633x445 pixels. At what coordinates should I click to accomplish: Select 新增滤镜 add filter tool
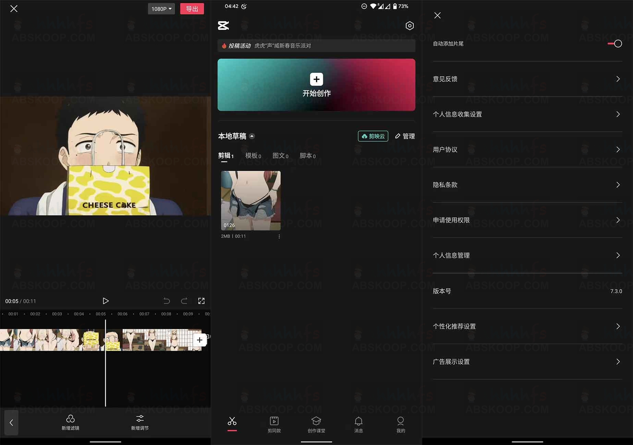[70, 423]
